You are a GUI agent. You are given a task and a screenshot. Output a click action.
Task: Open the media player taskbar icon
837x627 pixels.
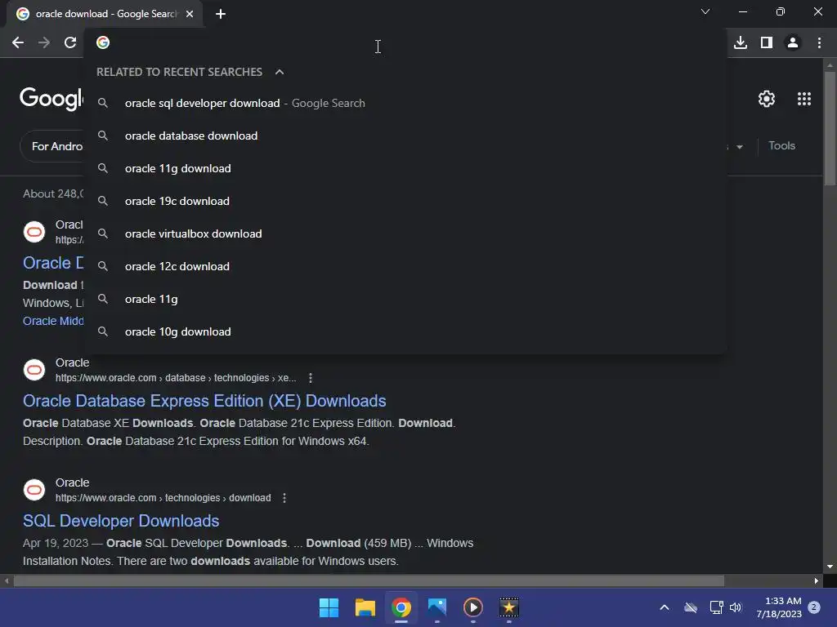[x=473, y=607]
